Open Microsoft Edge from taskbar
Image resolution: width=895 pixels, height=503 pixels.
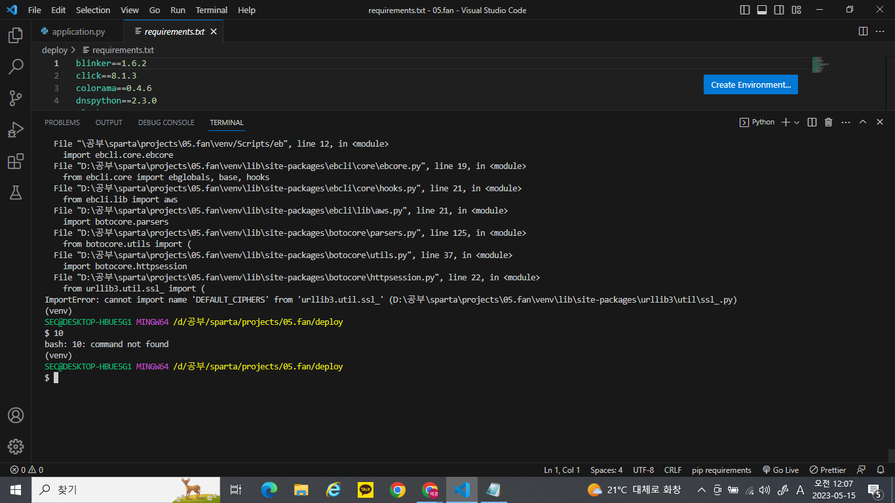(x=269, y=489)
